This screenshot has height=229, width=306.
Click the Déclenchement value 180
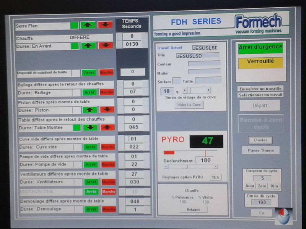click(205, 160)
